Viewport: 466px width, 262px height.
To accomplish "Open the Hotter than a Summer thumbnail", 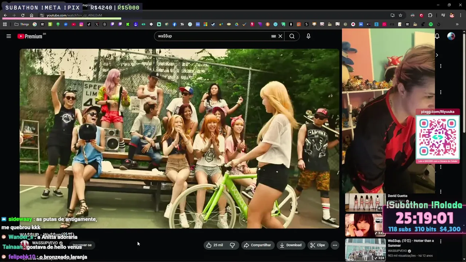I will [x=365, y=250].
